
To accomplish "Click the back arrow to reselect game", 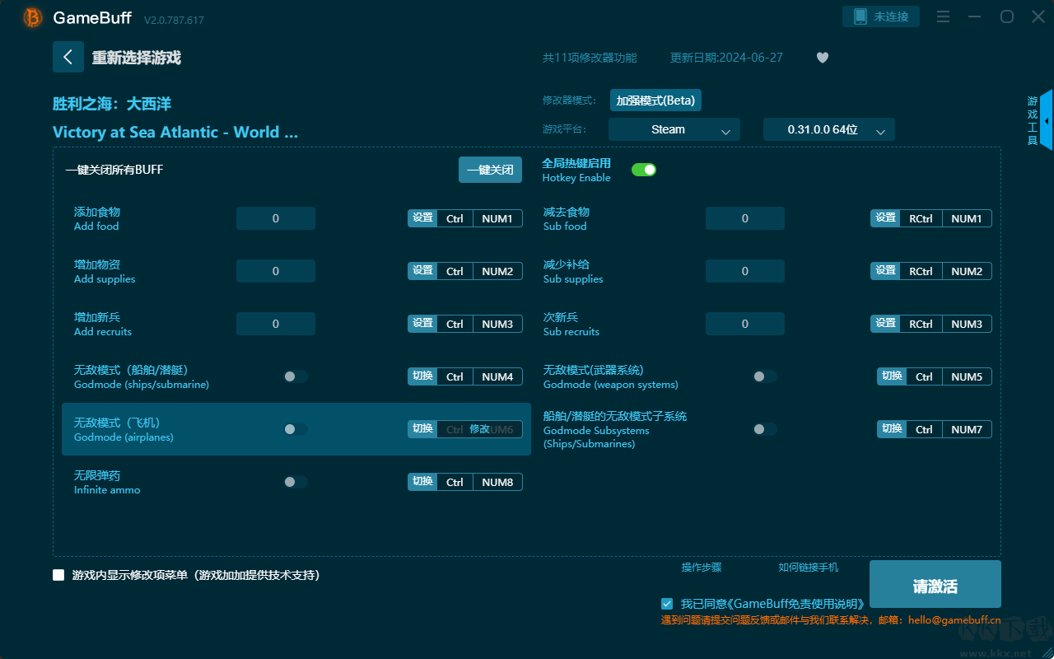I will (68, 57).
